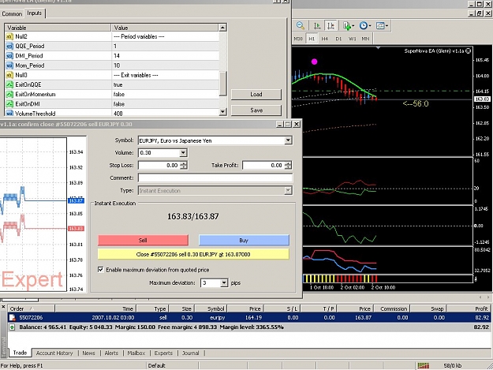Expand the Symbol EURJPY dropdown
493x370 pixels.
point(288,140)
